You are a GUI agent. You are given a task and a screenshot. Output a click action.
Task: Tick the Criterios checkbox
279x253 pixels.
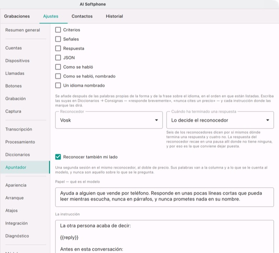point(58,30)
